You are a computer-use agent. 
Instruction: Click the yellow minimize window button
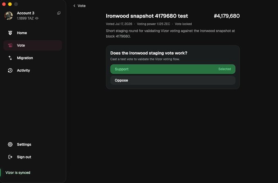point(10,4)
